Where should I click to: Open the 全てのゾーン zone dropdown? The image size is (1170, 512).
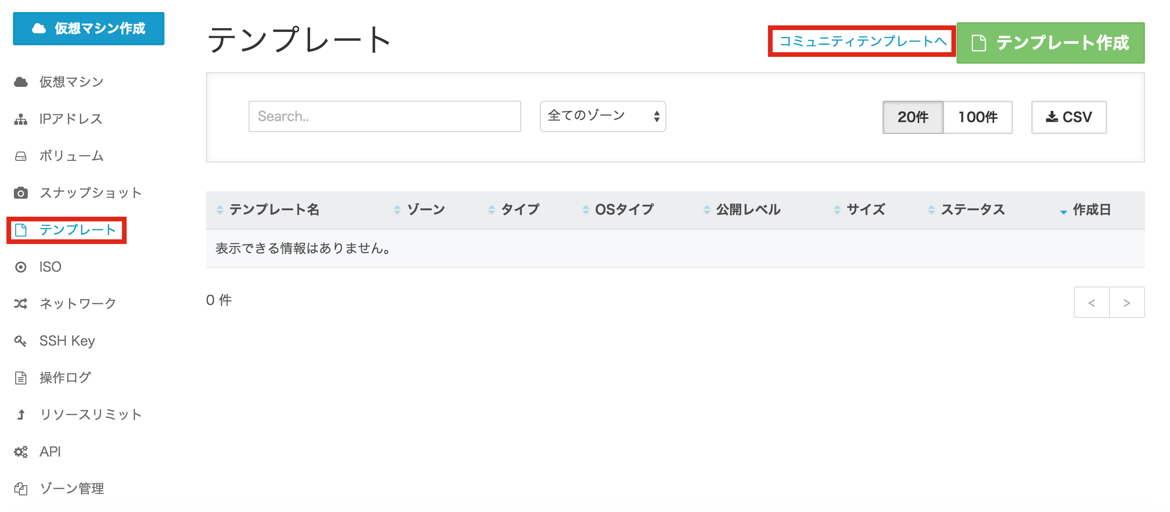click(603, 116)
